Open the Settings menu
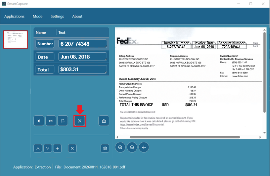 [57, 16]
